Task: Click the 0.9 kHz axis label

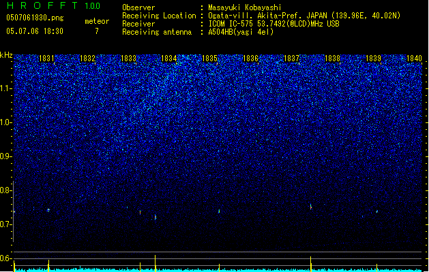Action: (6, 156)
